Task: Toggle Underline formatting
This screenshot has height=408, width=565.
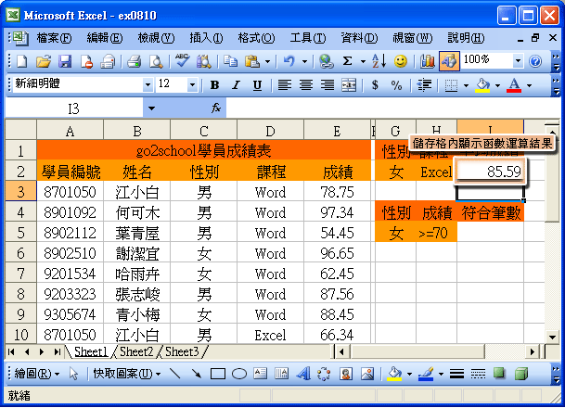Action: 257,84
